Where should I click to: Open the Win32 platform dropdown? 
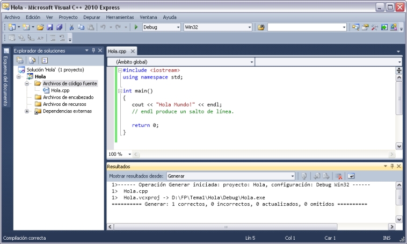click(x=250, y=27)
